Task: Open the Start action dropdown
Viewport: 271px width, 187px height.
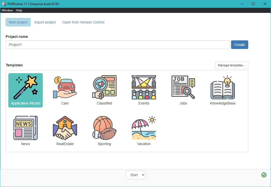Action: pos(135,175)
